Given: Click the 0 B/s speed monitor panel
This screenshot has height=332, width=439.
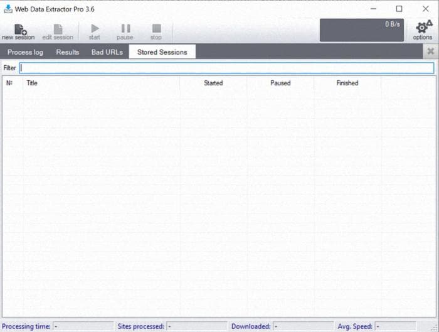Looking at the screenshot, I should (362, 30).
